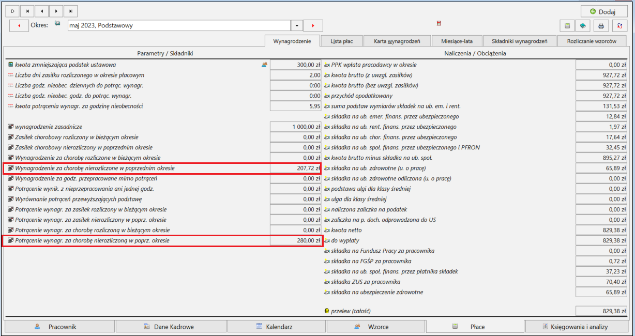Open the Pracownik bottom tab
Viewport: 635px width, 336px height.
(x=59, y=327)
